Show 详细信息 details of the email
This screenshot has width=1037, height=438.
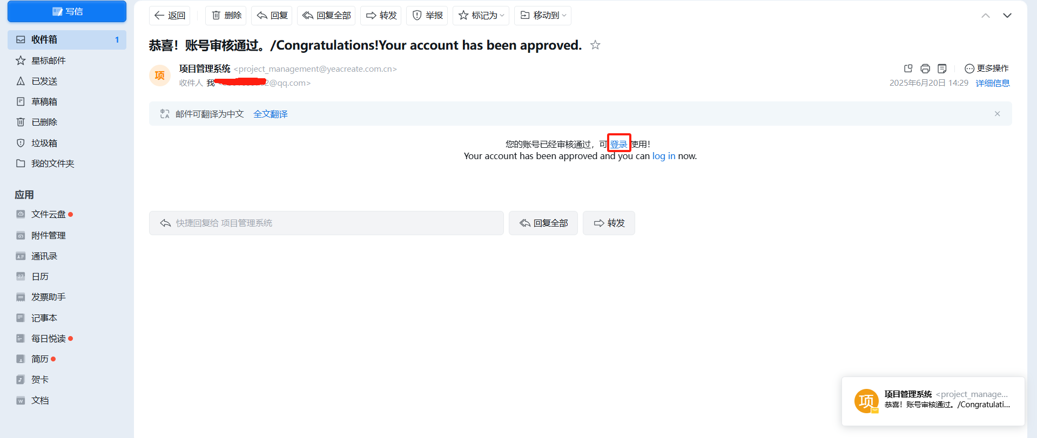pos(993,83)
